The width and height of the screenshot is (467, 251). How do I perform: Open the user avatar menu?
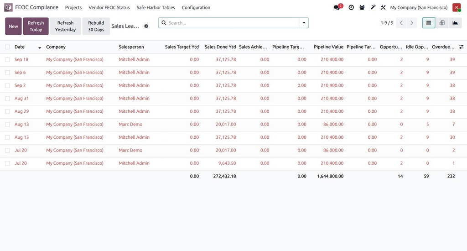point(456,7)
